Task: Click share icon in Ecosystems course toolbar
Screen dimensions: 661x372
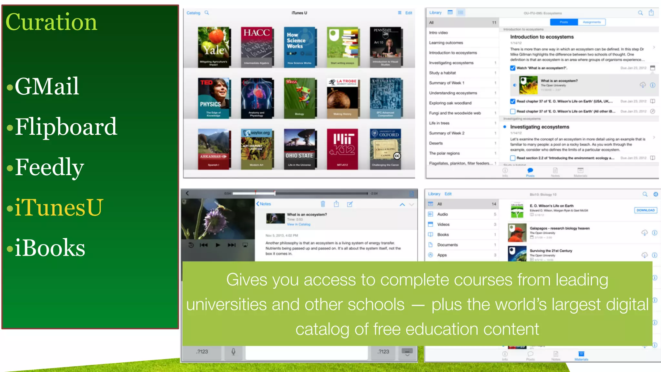Action: (651, 12)
